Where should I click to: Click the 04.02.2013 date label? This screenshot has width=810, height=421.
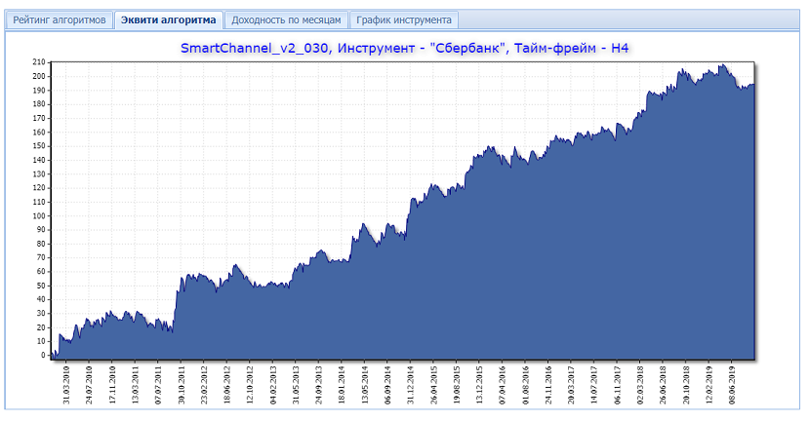(x=273, y=385)
